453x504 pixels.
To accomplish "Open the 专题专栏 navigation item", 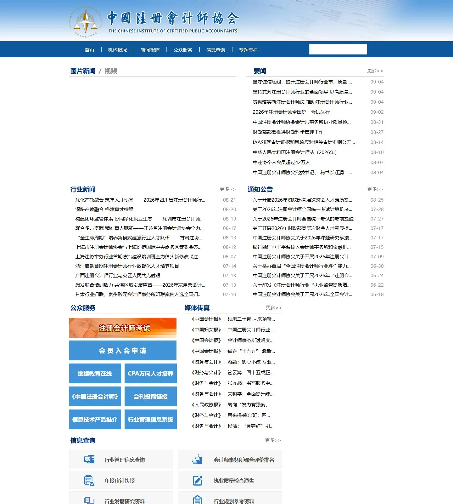I will click(x=248, y=50).
